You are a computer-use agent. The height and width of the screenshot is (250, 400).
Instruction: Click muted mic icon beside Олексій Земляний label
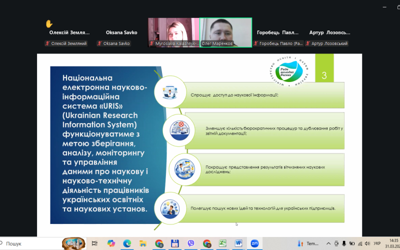(x=47, y=43)
